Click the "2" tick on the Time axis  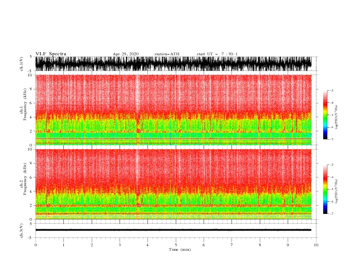(x=92, y=245)
